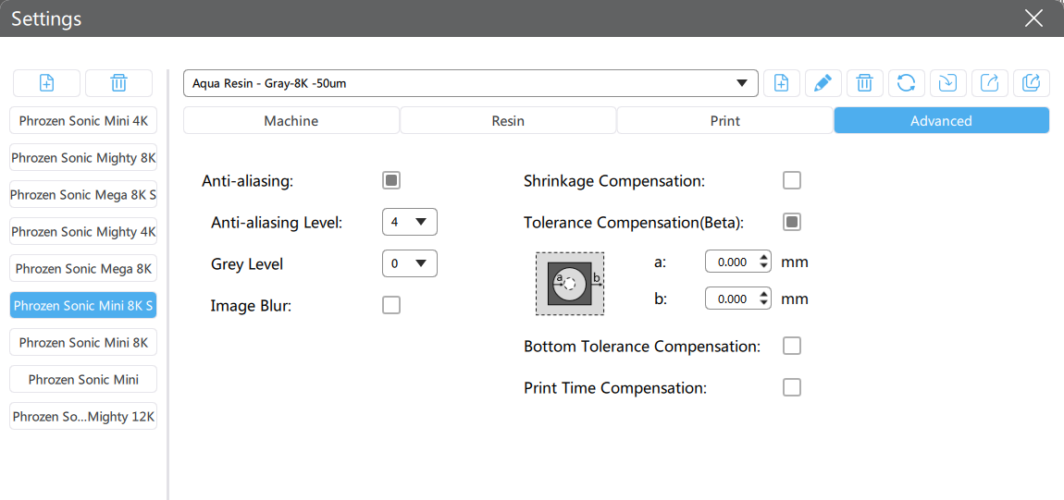
Task: Click the add new printer icon in sidebar
Action: click(46, 83)
